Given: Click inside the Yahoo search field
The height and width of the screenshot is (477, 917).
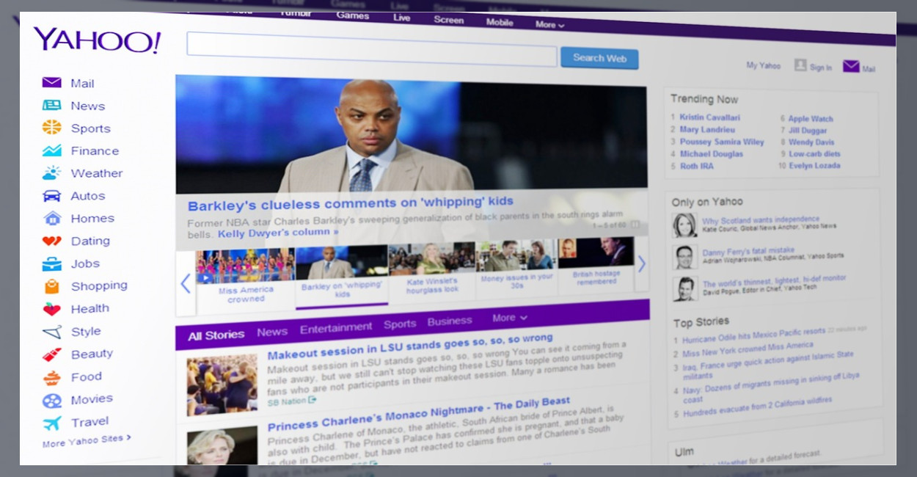Looking at the screenshot, I should coord(372,49).
